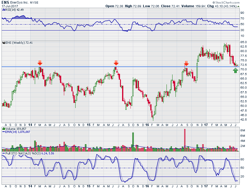
Task: Click the copyright symbol before StockCharts.com
Action: pos(214,2)
